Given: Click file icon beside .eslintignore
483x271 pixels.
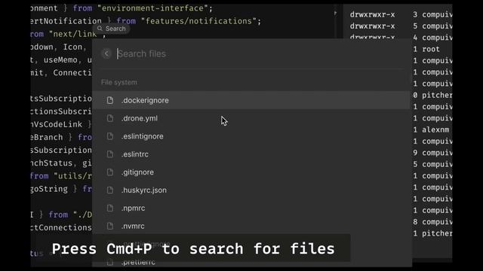Looking at the screenshot, I should click(x=110, y=136).
